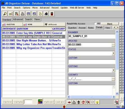
Task: Click the red circular refresh icon
Action: coord(83,102)
